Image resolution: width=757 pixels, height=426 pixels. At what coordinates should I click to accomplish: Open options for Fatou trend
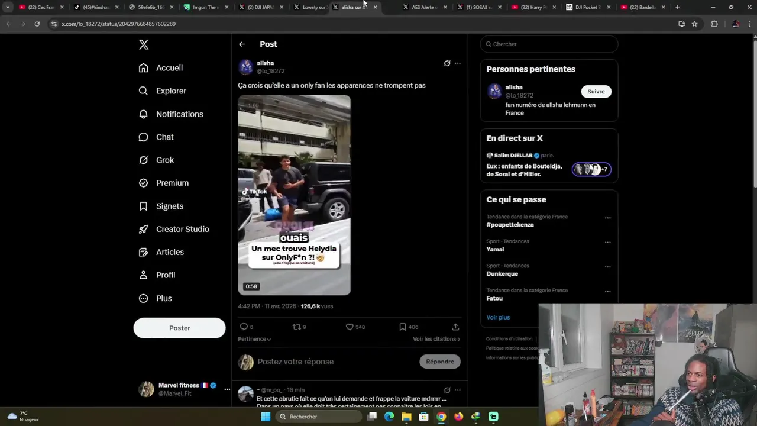607,291
